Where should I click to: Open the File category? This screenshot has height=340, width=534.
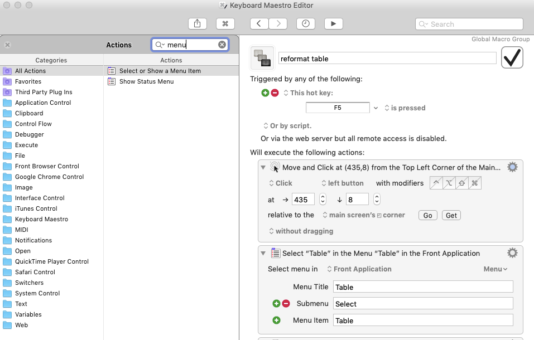(52, 156)
